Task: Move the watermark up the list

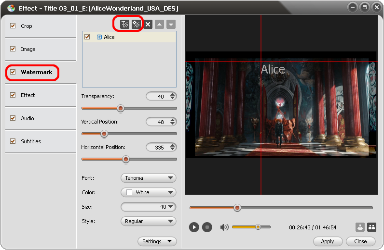Action: point(159,24)
